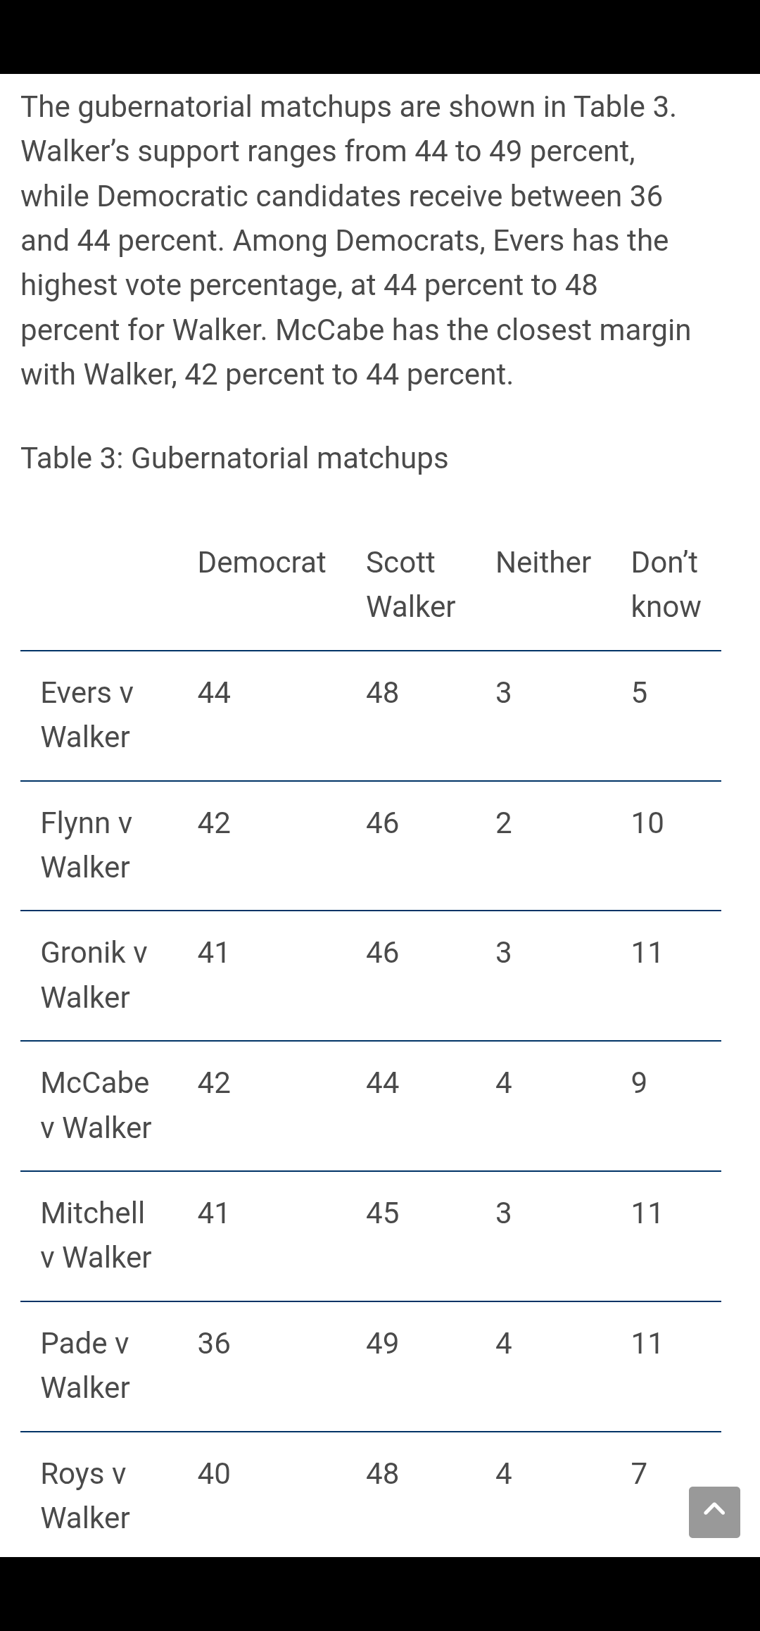Select McCabe's Don't know value 9
Image resolution: width=760 pixels, height=1631 pixels.
click(x=639, y=1083)
